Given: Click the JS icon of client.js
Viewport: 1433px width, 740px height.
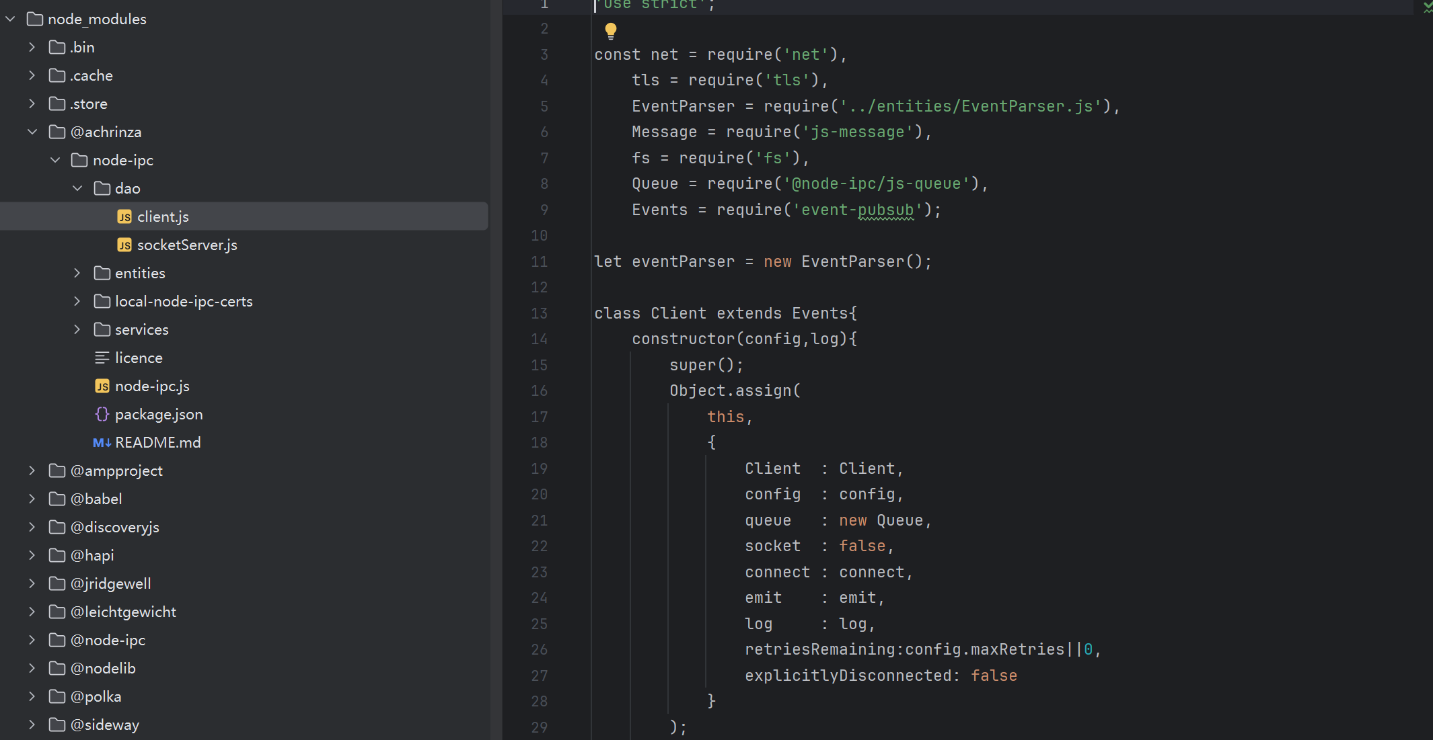Looking at the screenshot, I should [x=124, y=217].
